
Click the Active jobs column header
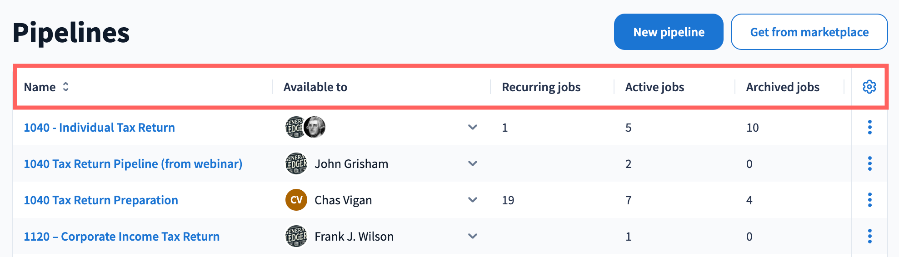point(654,87)
